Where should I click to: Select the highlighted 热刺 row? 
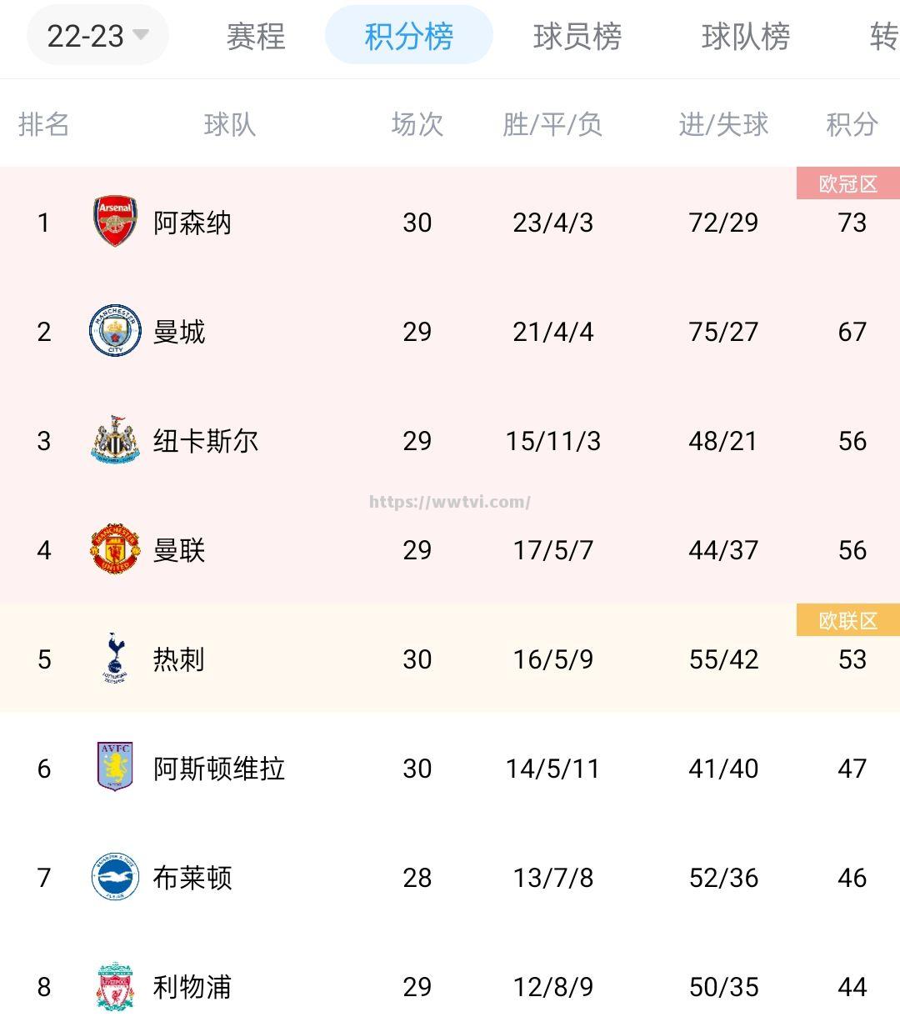pyautogui.click(x=450, y=659)
